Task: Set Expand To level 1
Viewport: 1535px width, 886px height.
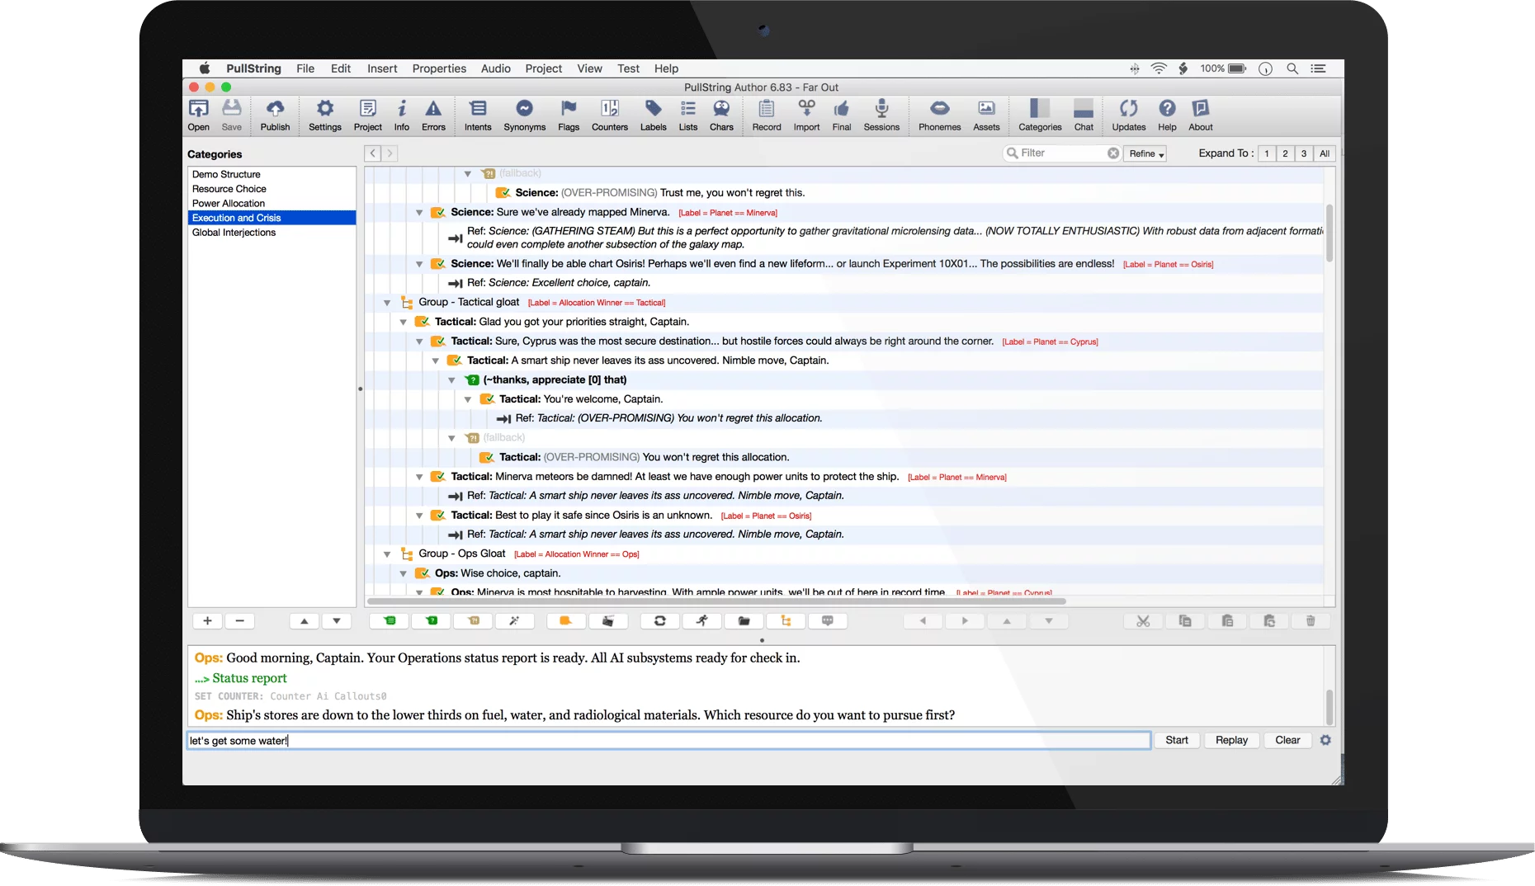Action: (1267, 153)
